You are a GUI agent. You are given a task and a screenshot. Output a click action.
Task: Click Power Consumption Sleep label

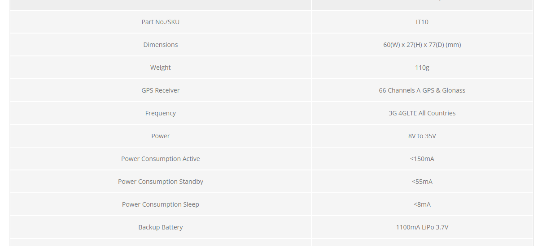[x=161, y=204]
